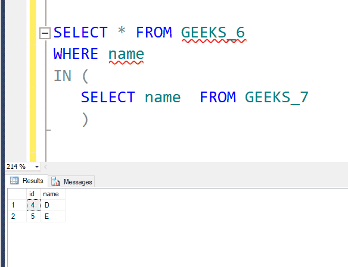This screenshot has height=267, width=348.
Task: Select name cell containing D
Action: pyautogui.click(x=53, y=205)
